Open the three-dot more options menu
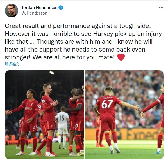Image resolution: width=168 pixels, height=160 pixels. point(161,8)
